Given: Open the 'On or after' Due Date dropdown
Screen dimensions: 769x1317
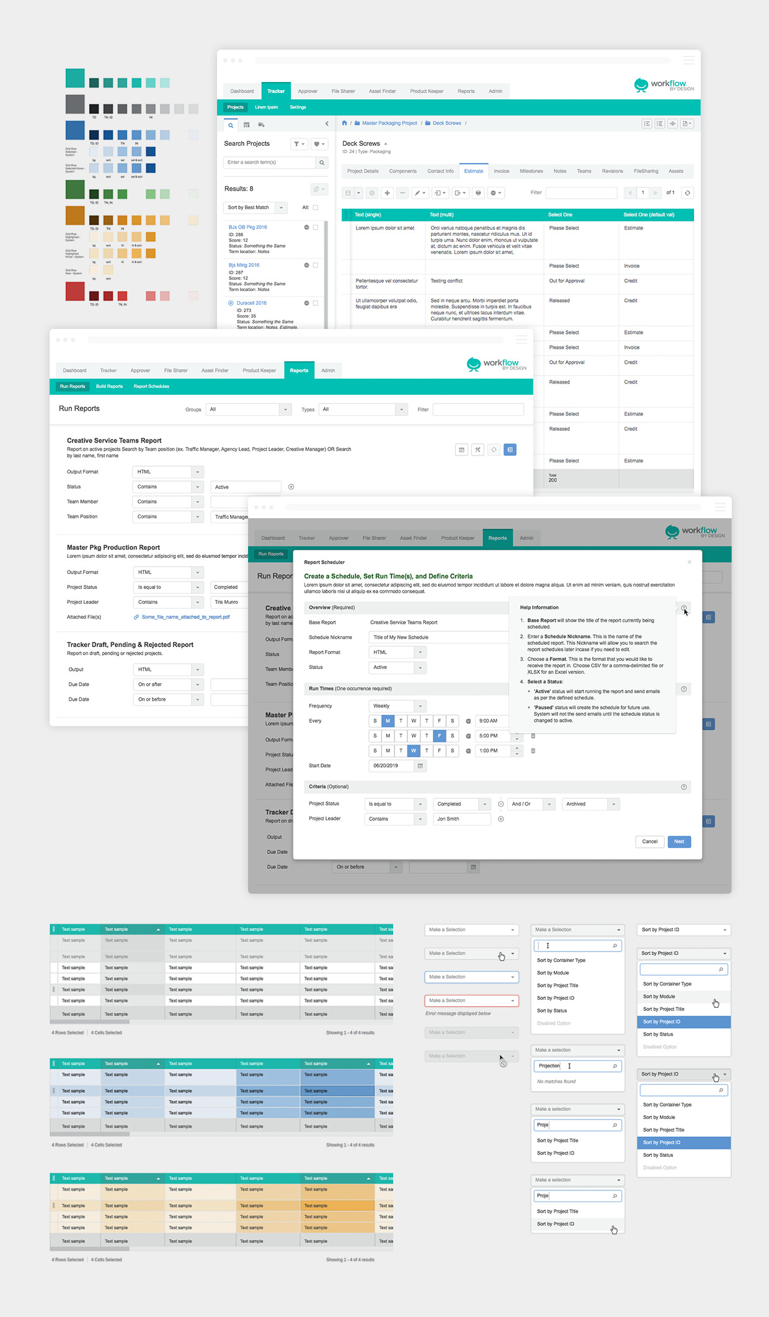Looking at the screenshot, I should (x=168, y=685).
